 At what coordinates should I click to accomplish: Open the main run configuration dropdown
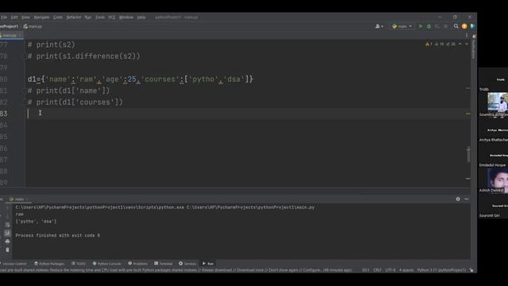pyautogui.click(x=402, y=26)
